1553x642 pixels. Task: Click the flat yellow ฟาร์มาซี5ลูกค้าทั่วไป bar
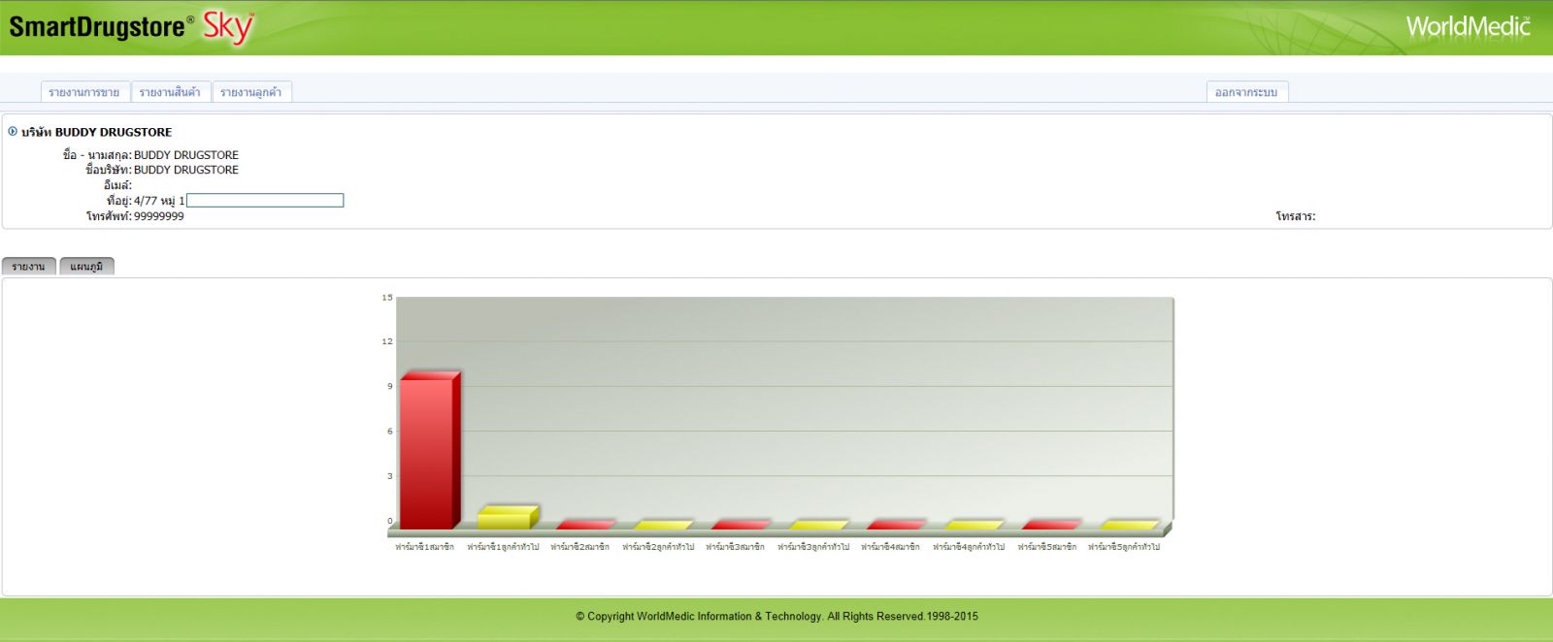(x=1128, y=525)
